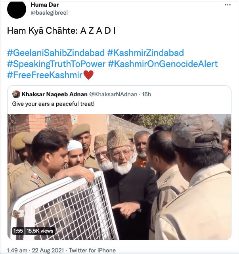Screen dimensions: 239x254
Task: Open the #KashmirZindabad hashtag
Action: point(145,53)
